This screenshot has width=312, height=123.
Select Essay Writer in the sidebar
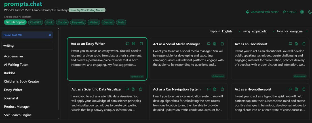(13, 90)
